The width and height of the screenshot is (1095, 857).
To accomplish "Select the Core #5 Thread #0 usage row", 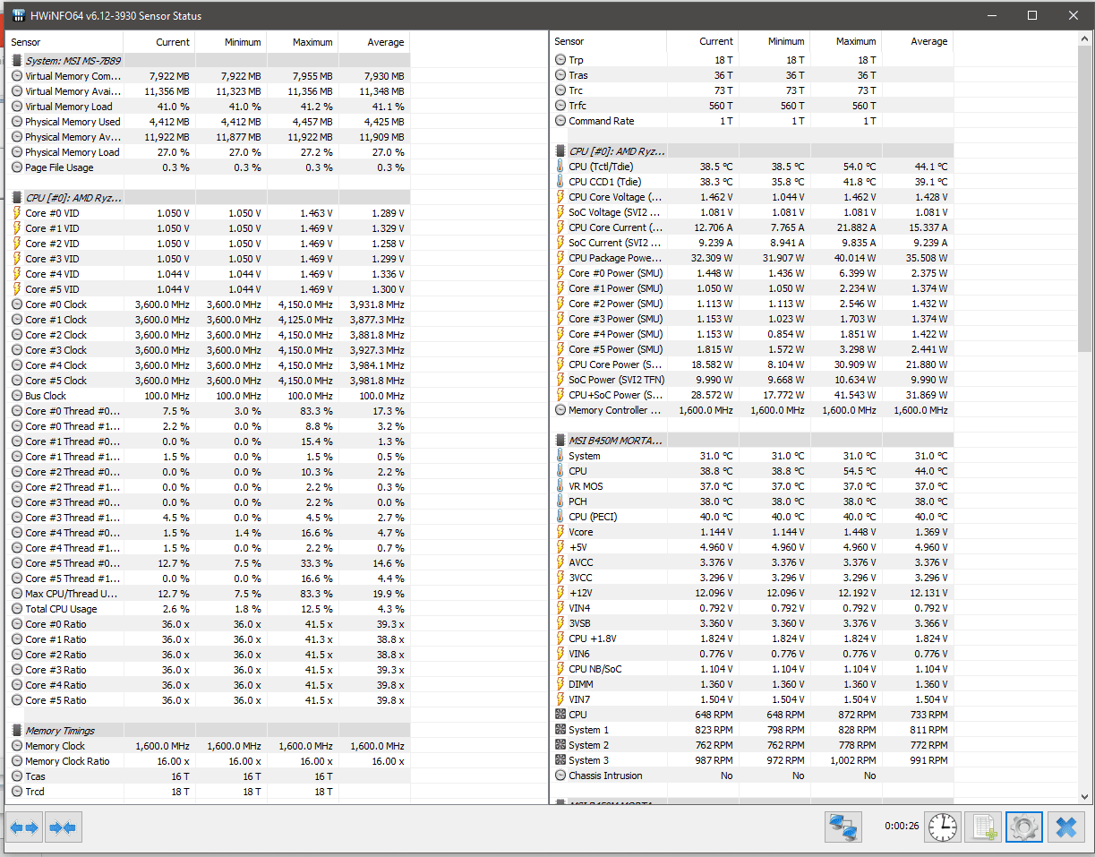I will (x=210, y=563).
